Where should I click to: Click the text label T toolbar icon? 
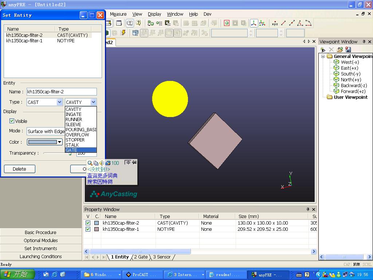pyautogui.click(x=130, y=23)
